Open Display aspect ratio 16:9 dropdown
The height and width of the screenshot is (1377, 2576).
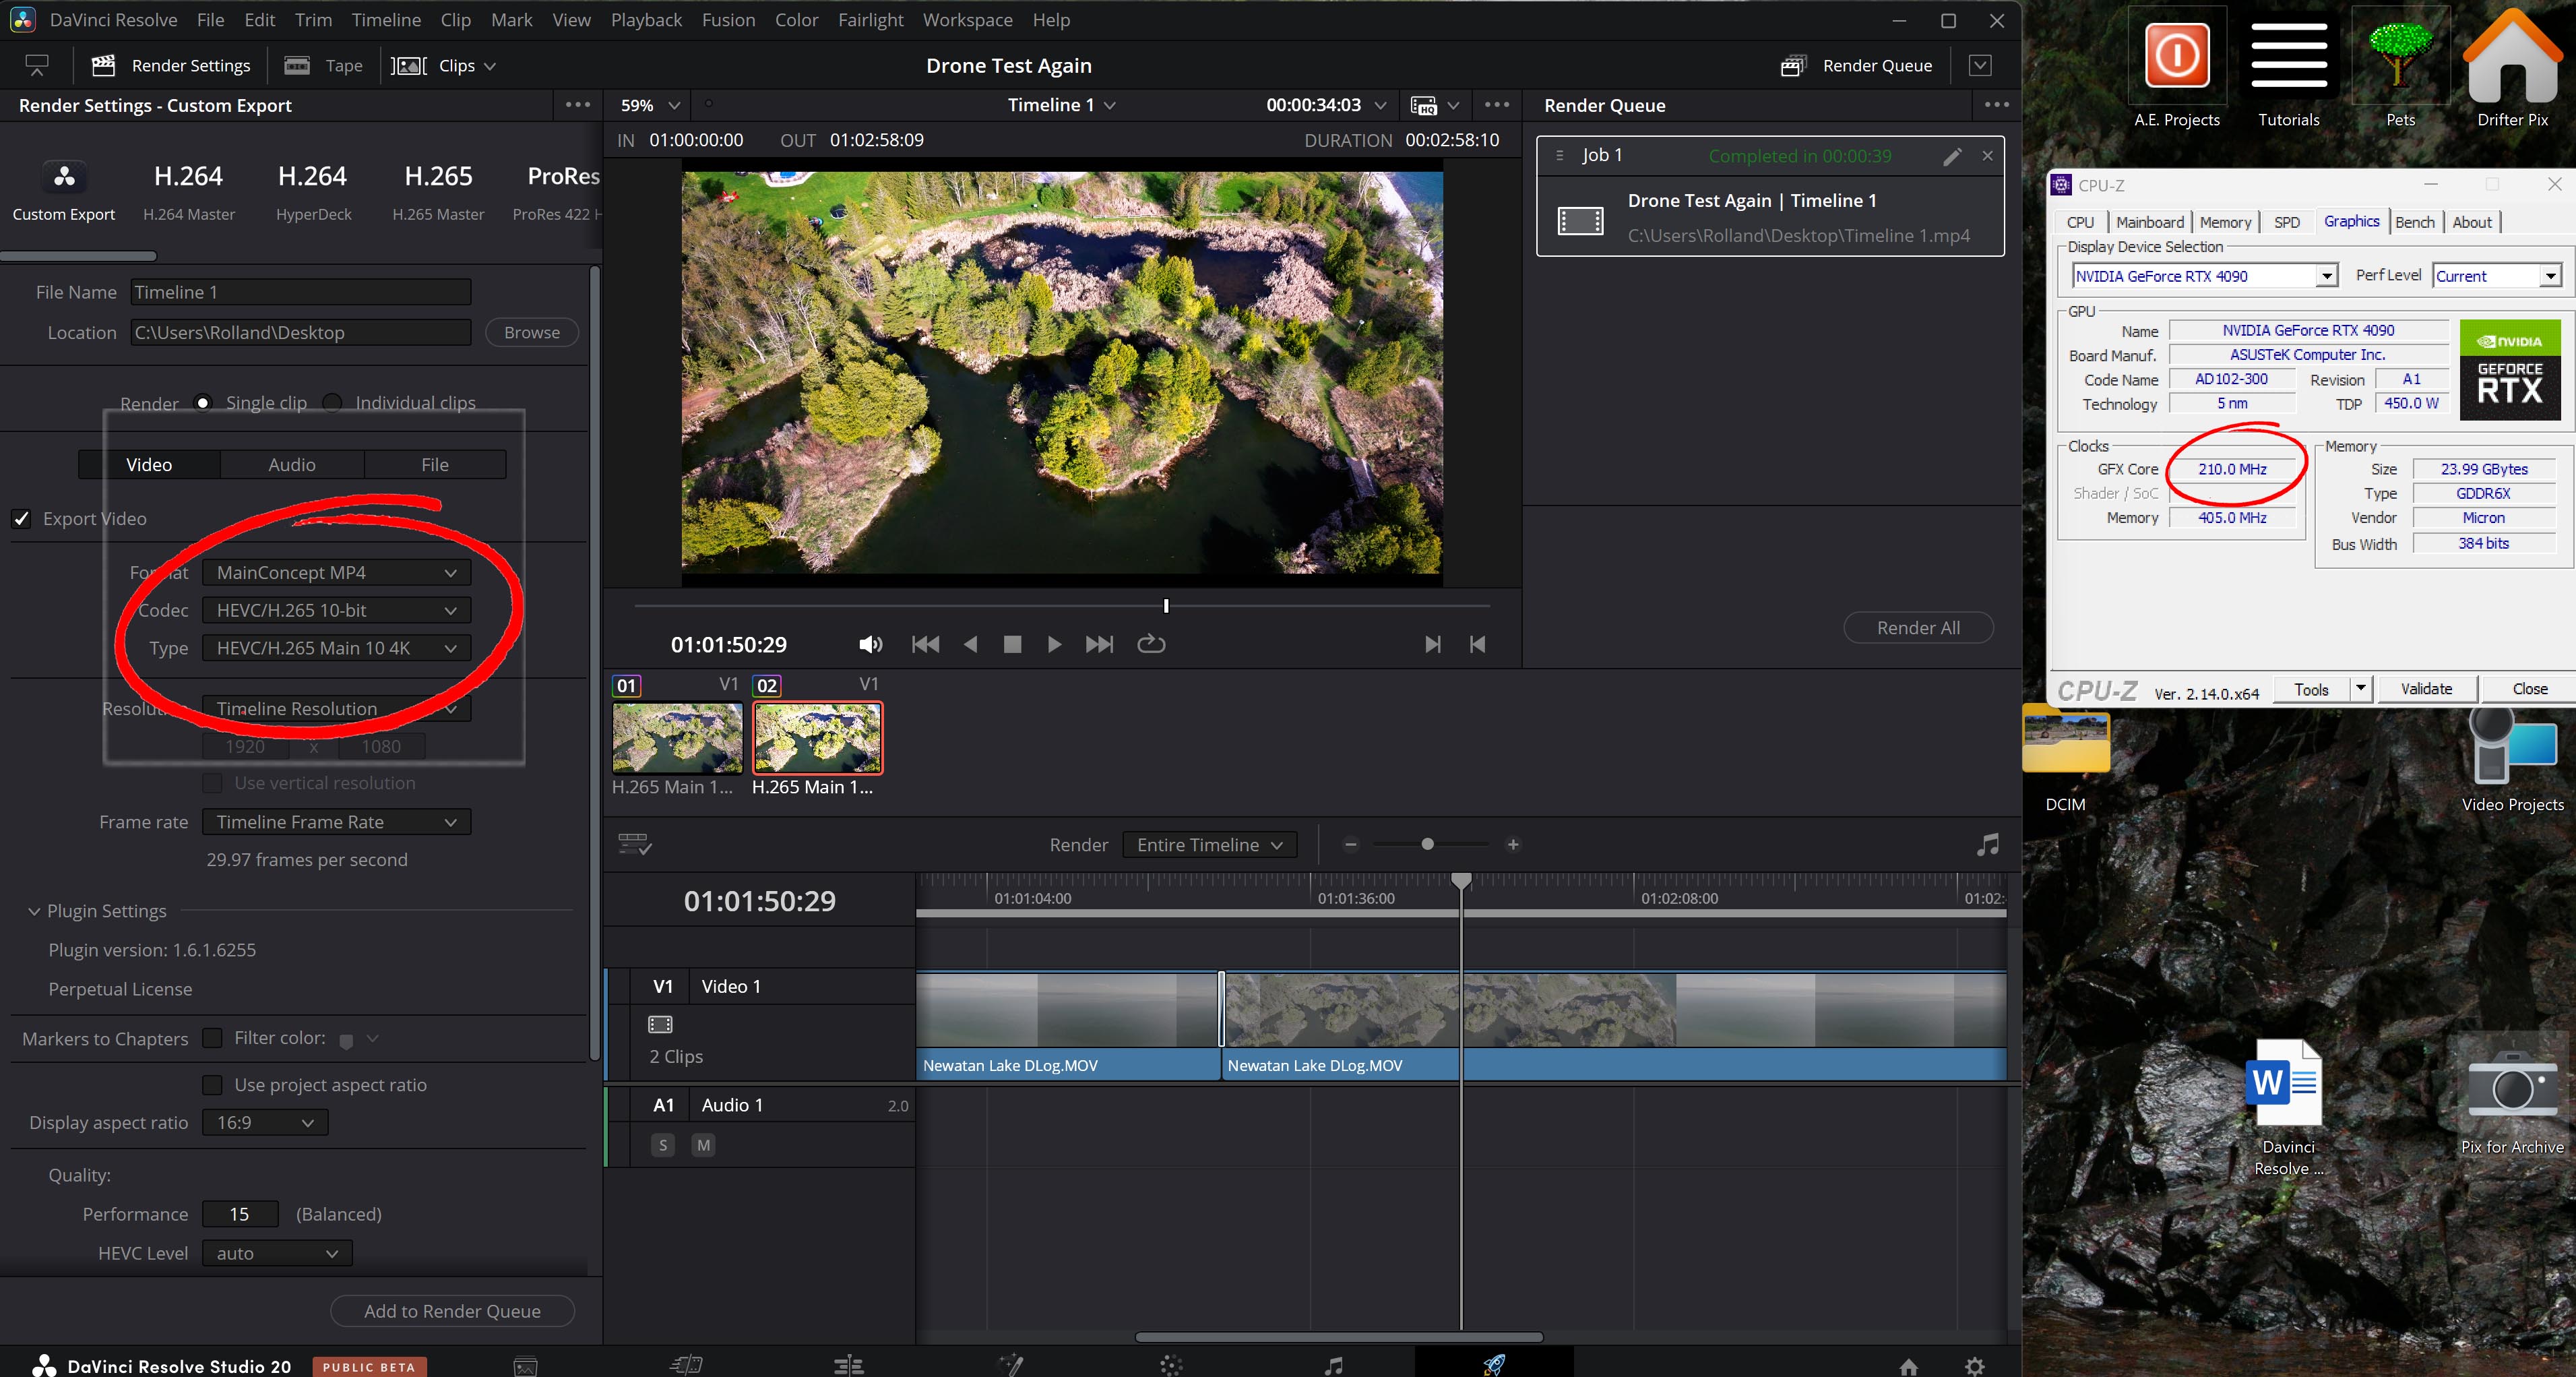[x=265, y=1123]
